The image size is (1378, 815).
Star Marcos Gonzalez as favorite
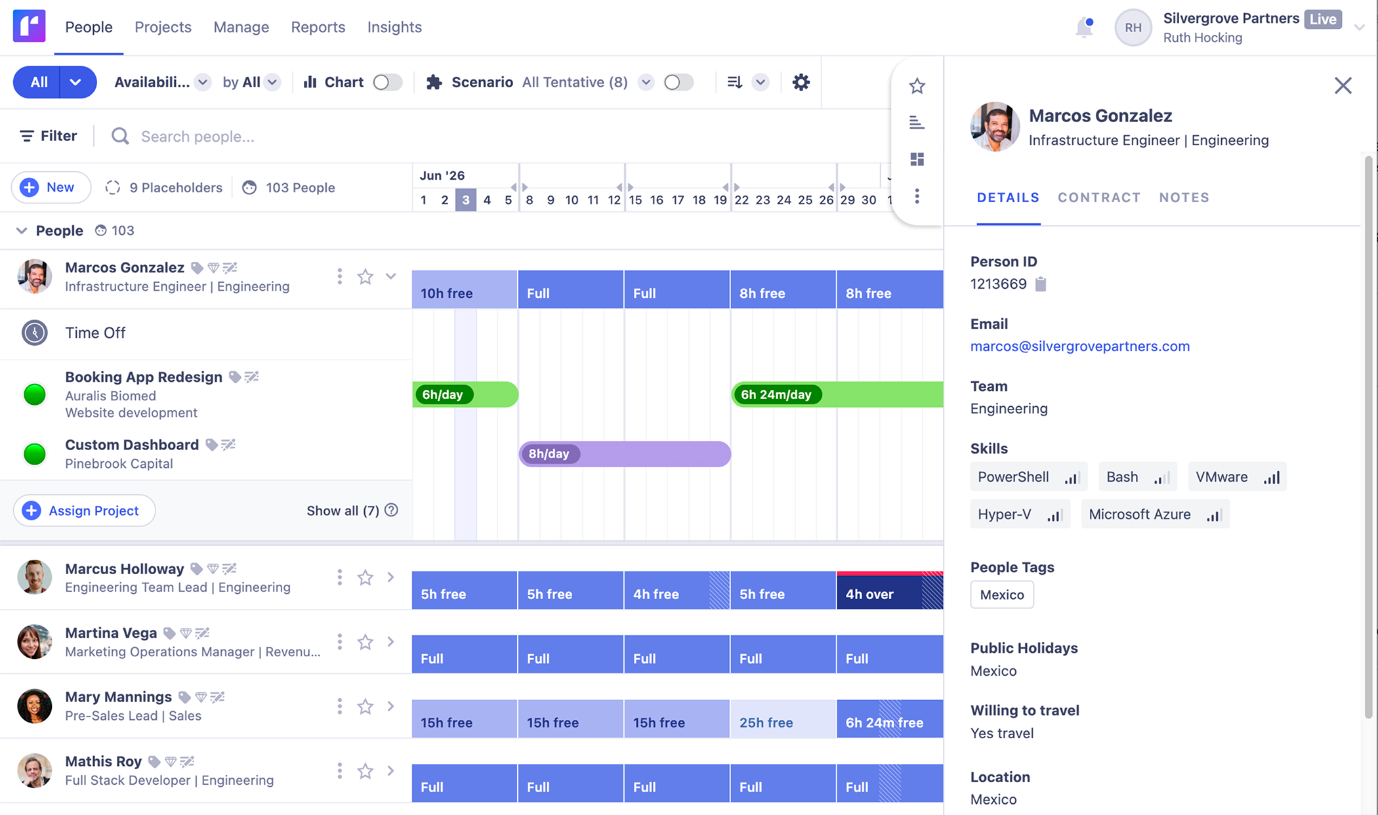click(x=365, y=277)
